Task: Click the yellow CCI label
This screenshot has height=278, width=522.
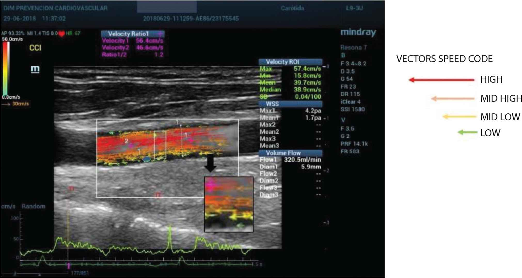Action: click(x=35, y=48)
